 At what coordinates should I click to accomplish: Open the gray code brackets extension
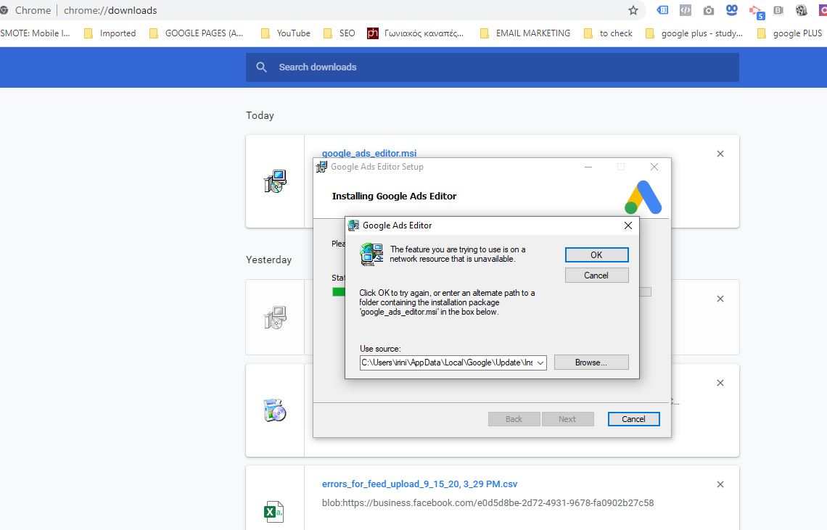[685, 10]
